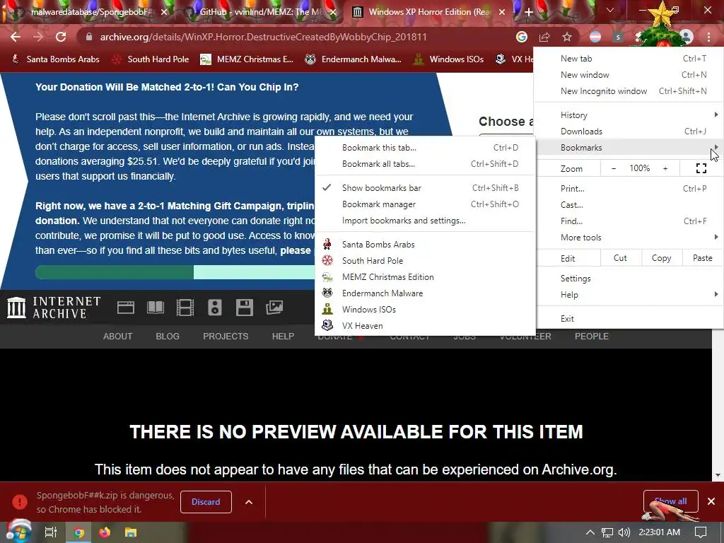Image resolution: width=724 pixels, height=543 pixels.
Task: Open File Explorer from the taskbar
Action: 131,532
